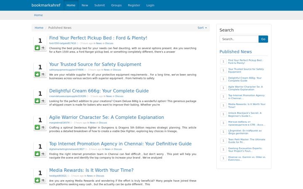Open sidebar link Geelong Excavation Experts
303x189 pixels.
click(x=245, y=150)
